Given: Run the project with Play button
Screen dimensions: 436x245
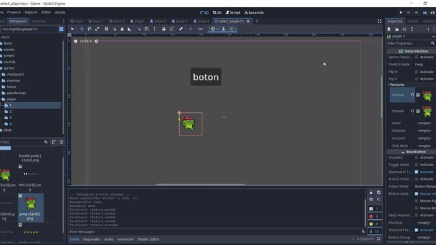Looking at the screenshot, I should tap(401, 12).
